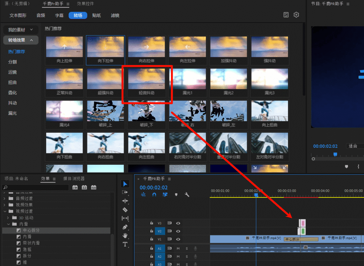The width and height of the screenshot is (364, 266).
Task: Mute audio track A1
Action: tap(178, 248)
